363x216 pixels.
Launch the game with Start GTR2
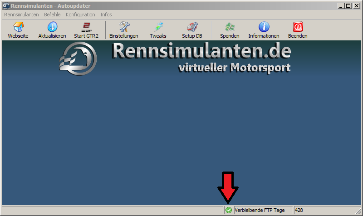click(x=86, y=27)
